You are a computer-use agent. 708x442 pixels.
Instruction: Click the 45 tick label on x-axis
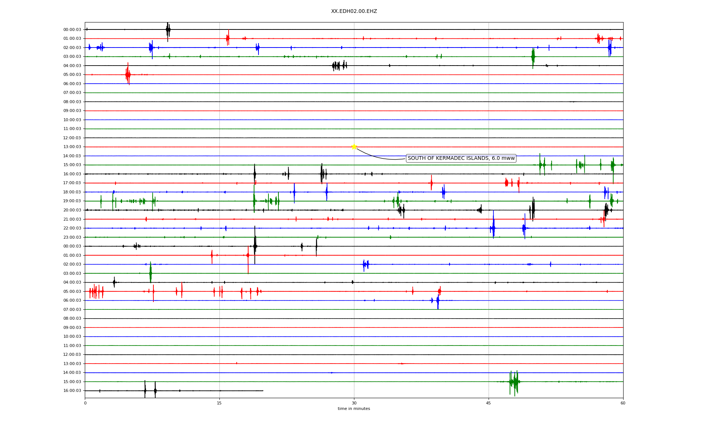(489, 403)
